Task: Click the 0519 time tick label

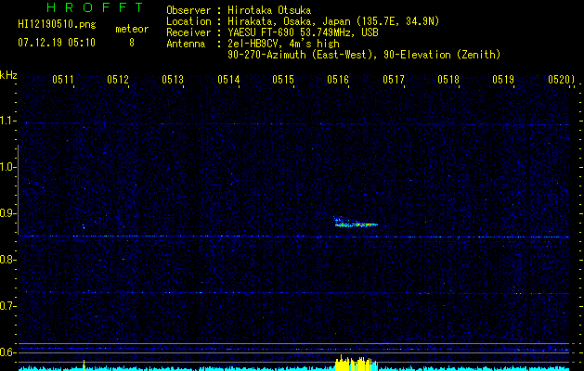Action: coord(503,80)
